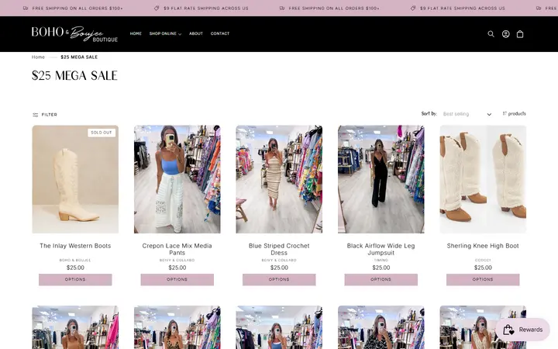
Task: Click the Home breadcrumb link
Action: 38,57
